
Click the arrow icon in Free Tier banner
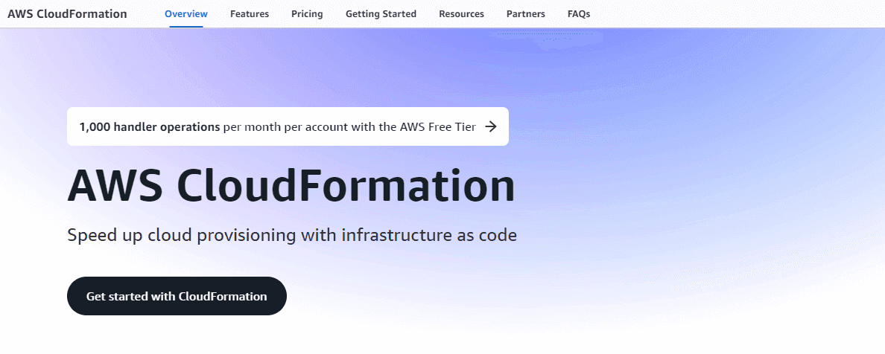click(x=491, y=126)
